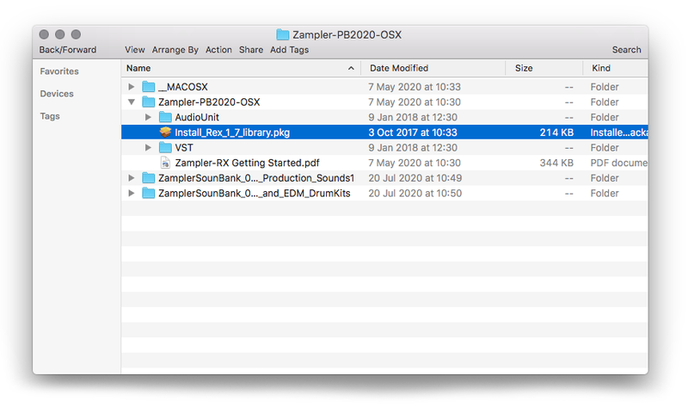Expand the Production_Sounds1 sound bank folder

pyautogui.click(x=132, y=178)
